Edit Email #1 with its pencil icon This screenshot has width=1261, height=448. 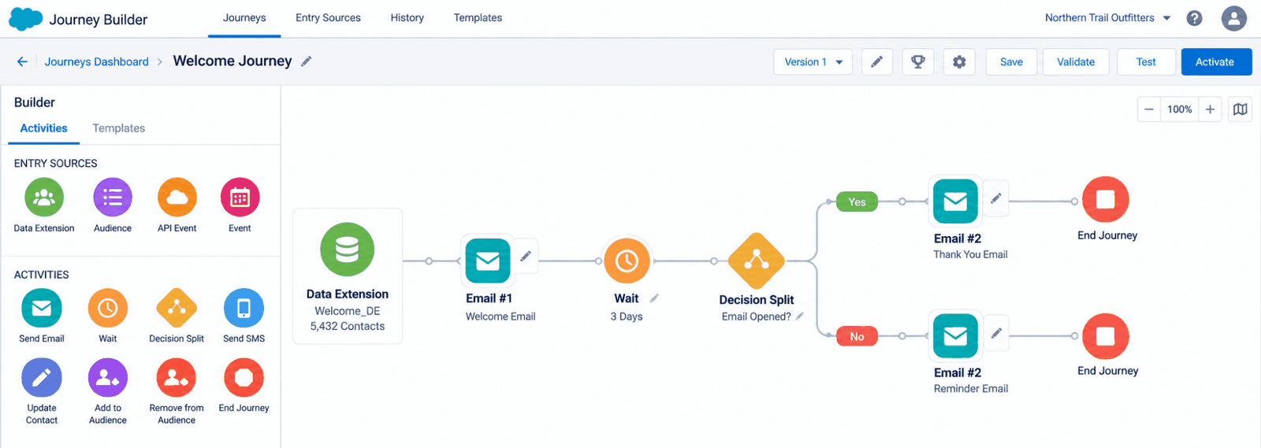(x=526, y=256)
